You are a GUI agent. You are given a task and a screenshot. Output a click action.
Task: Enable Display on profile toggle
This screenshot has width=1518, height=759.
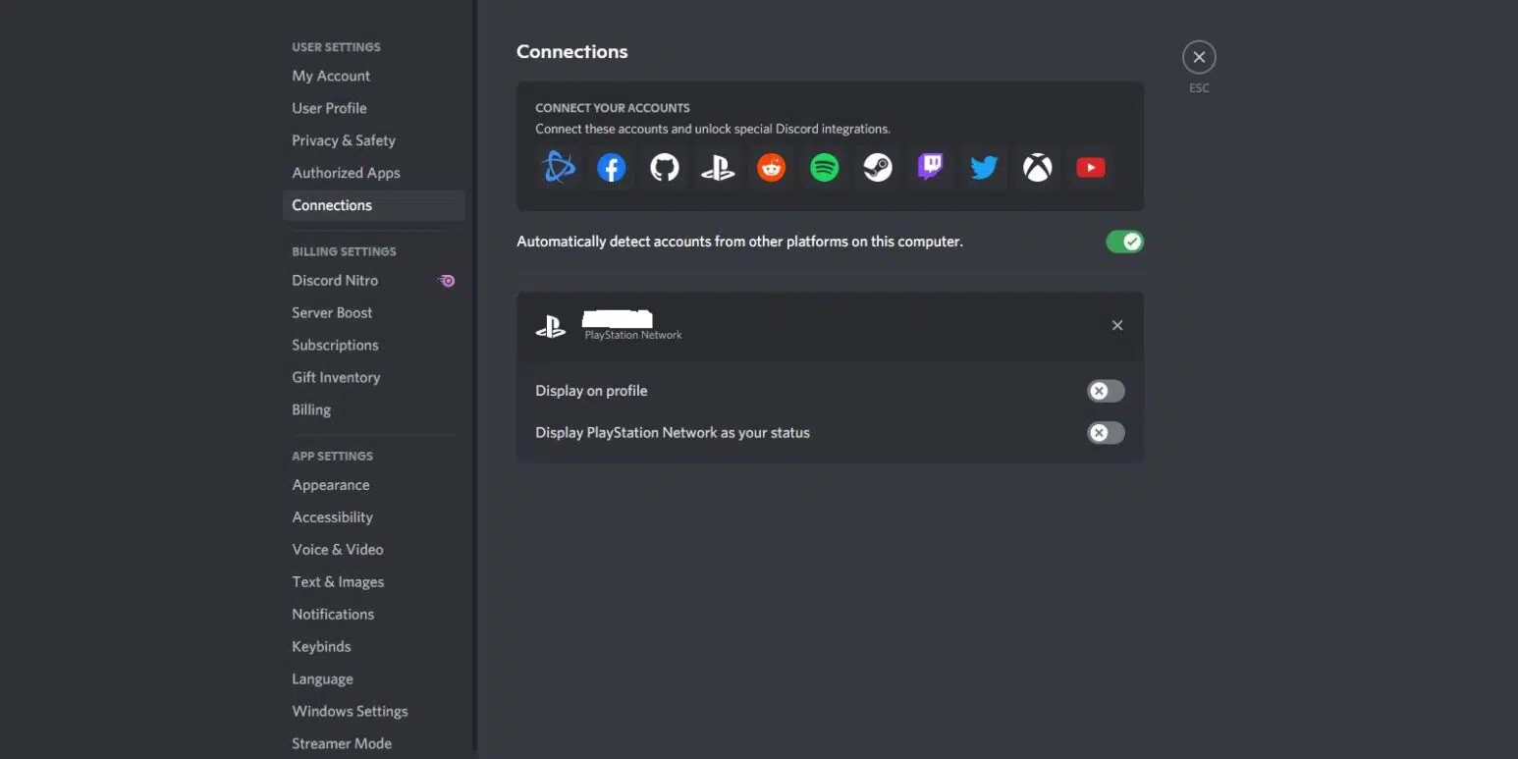click(1106, 391)
